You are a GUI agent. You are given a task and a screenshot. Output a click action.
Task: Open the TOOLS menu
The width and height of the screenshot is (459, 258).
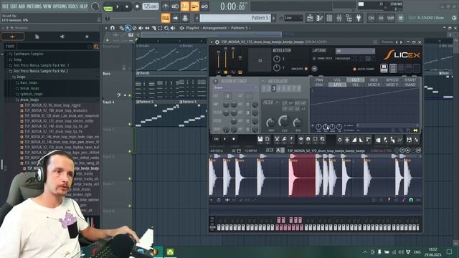pos(73,6)
